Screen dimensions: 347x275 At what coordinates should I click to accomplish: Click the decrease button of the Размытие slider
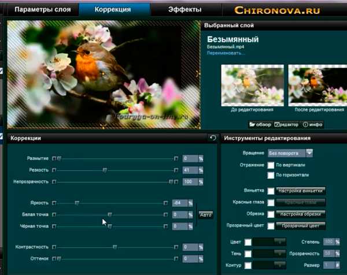(x=54, y=158)
